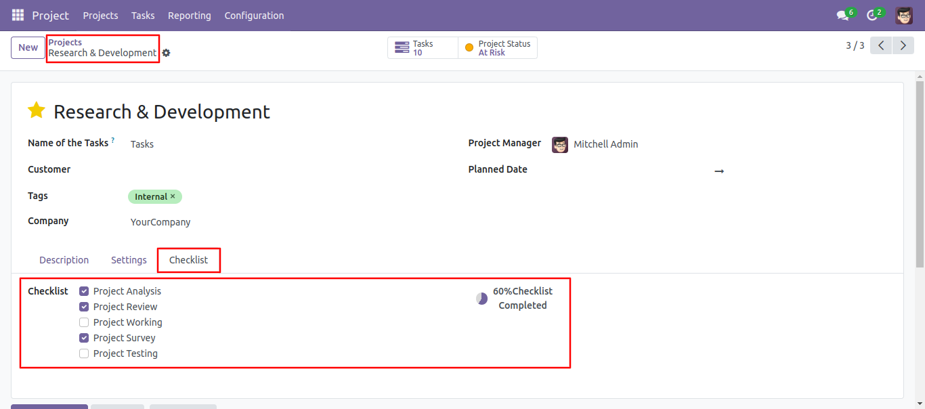Image resolution: width=925 pixels, height=409 pixels.
Task: Switch to the Settings tab
Action: (129, 260)
